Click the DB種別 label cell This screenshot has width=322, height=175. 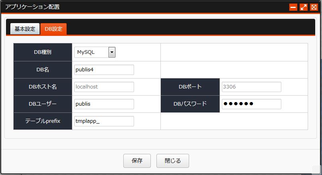(x=43, y=52)
